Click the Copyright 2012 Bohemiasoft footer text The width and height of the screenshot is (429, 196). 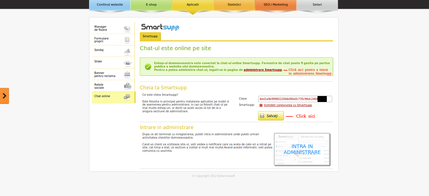tap(214, 176)
